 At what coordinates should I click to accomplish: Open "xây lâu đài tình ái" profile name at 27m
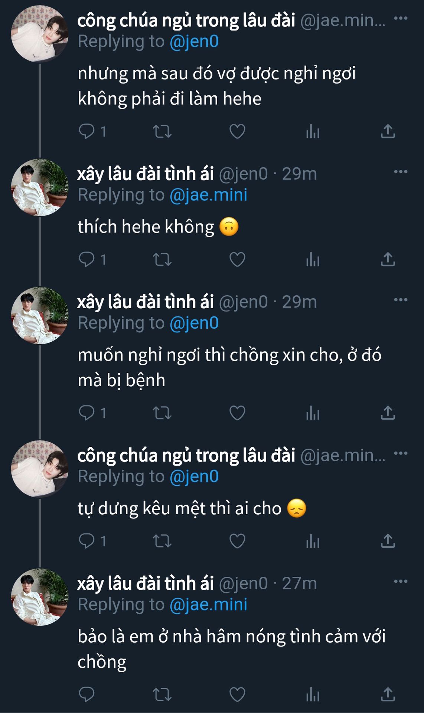(146, 583)
